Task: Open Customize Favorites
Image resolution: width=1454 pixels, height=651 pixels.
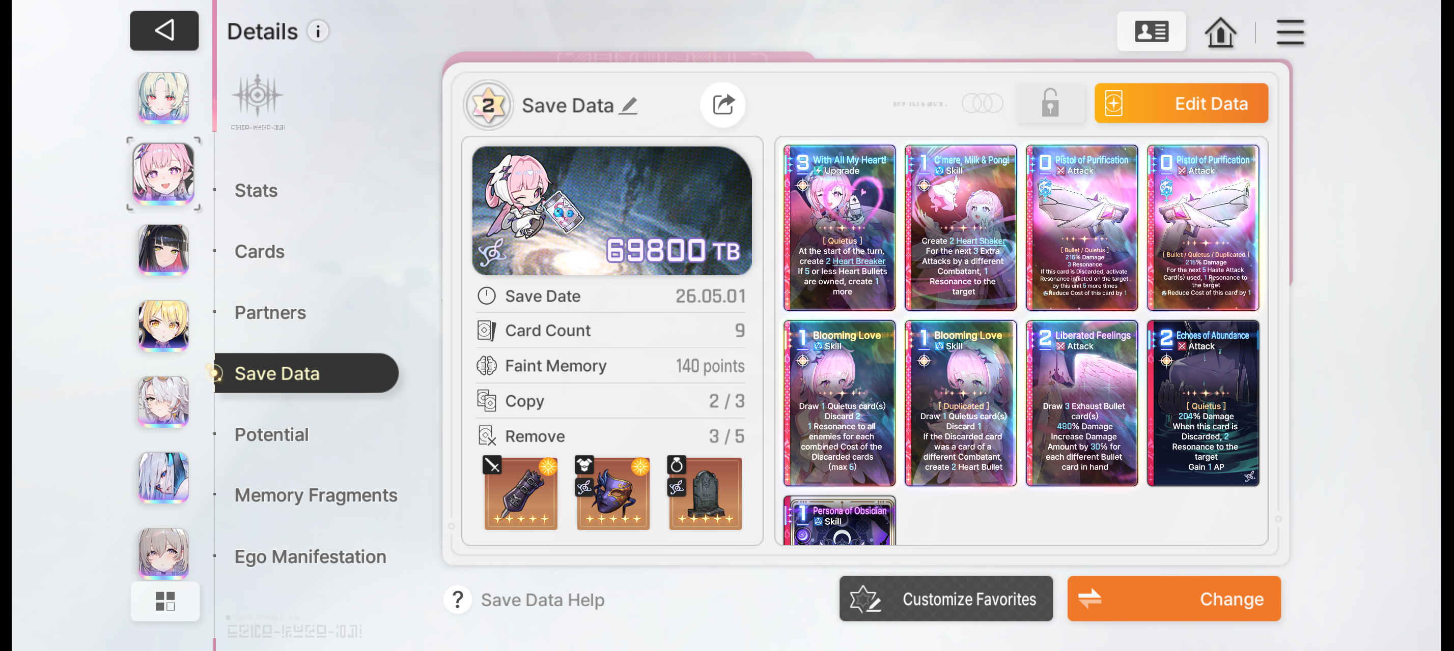Action: click(946, 599)
